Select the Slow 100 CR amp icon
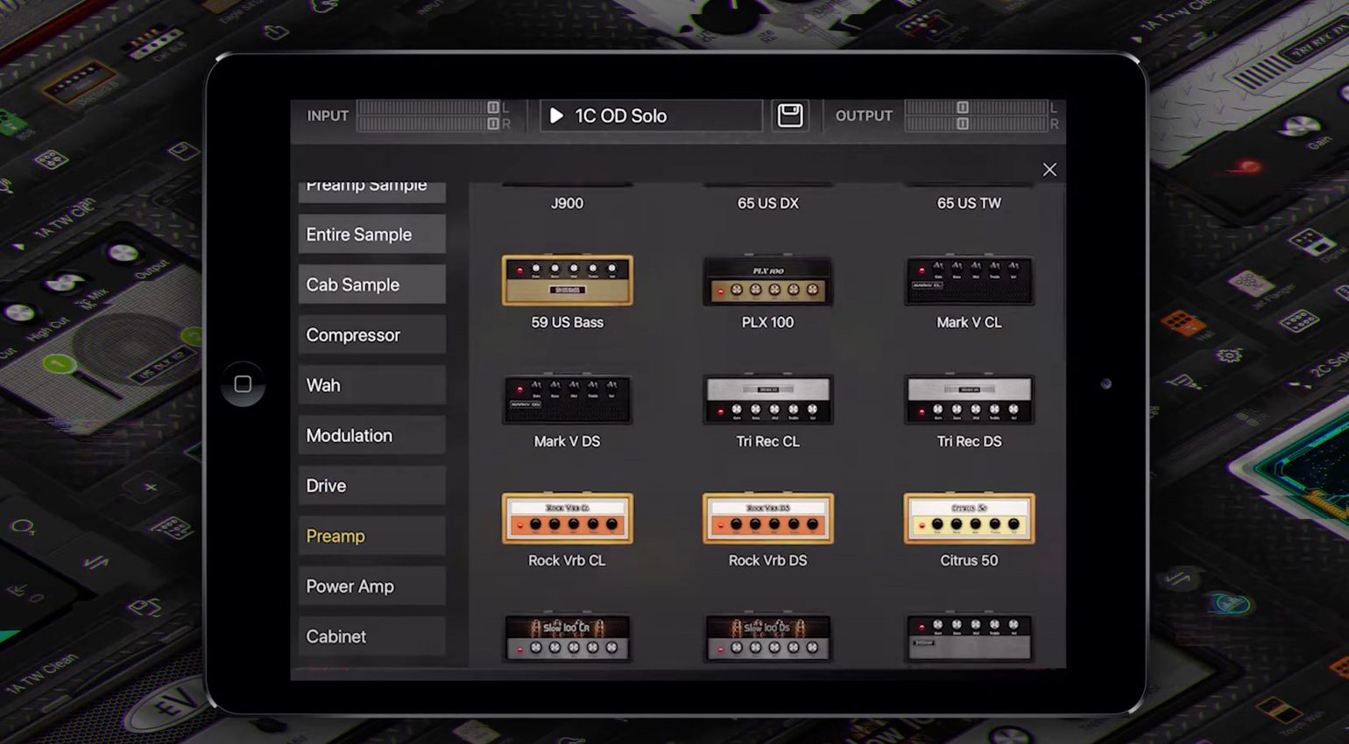 click(567, 637)
